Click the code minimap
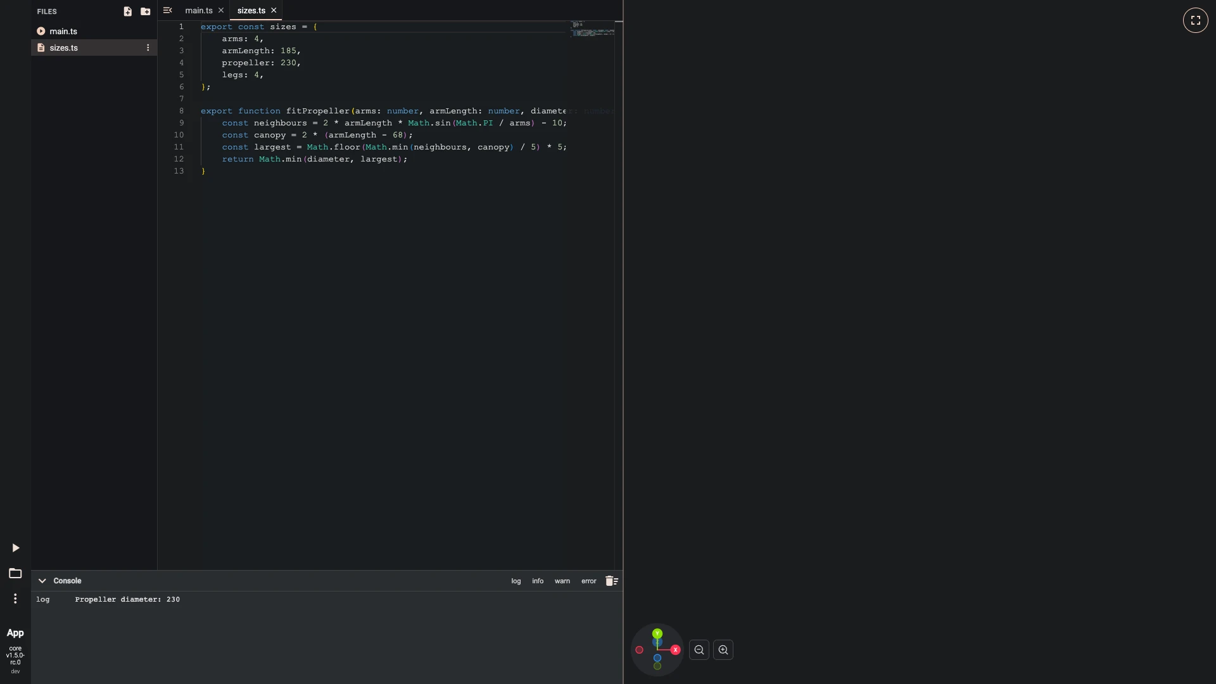This screenshot has height=684, width=1216. click(x=593, y=28)
